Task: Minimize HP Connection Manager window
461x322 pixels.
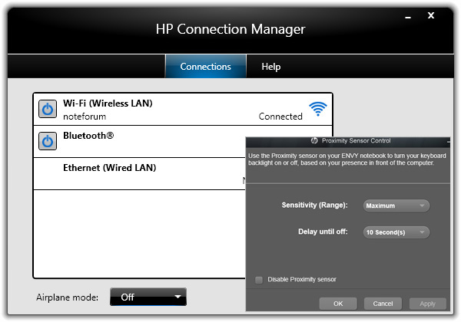Action: point(408,17)
